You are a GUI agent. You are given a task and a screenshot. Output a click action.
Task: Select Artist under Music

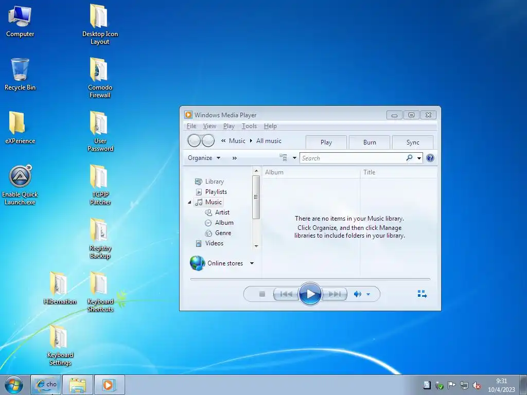coord(217,212)
